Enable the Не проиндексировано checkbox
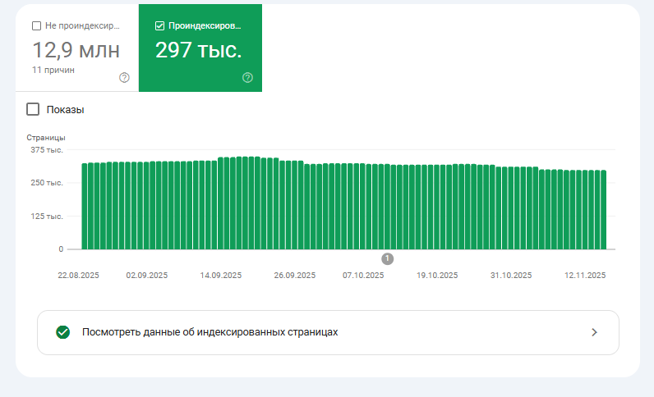Screen dimensions: 654x397 point(37,25)
